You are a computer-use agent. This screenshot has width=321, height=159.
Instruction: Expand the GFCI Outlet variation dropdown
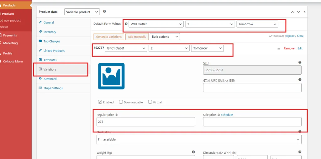pos(126,48)
